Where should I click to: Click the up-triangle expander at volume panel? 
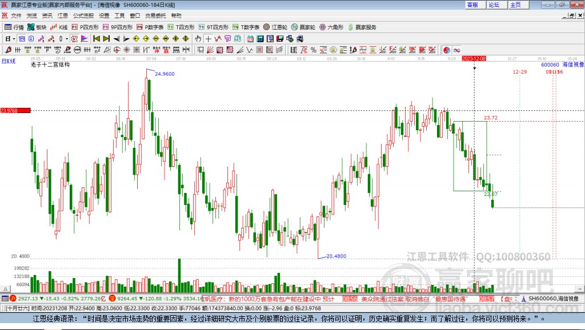(x=5, y=289)
